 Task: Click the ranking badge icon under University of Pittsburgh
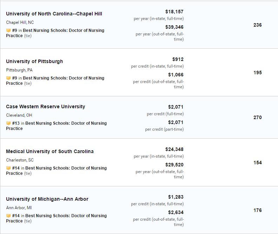click(8, 78)
